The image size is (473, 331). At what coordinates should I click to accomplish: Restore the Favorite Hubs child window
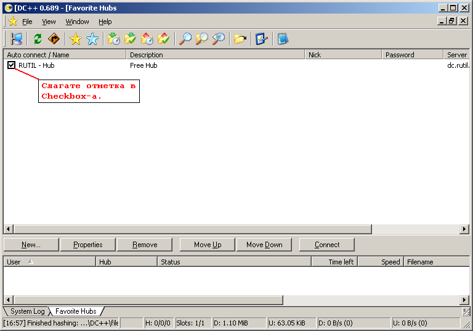tap(451, 21)
